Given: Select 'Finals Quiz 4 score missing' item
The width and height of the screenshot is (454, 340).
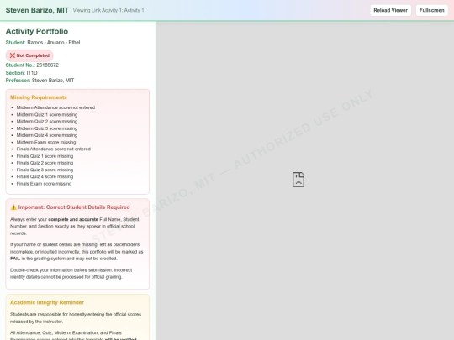Looking at the screenshot, I should coord(45,176).
